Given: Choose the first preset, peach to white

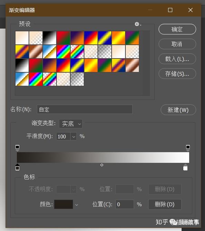Looking at the screenshot, I should tap(22, 38).
